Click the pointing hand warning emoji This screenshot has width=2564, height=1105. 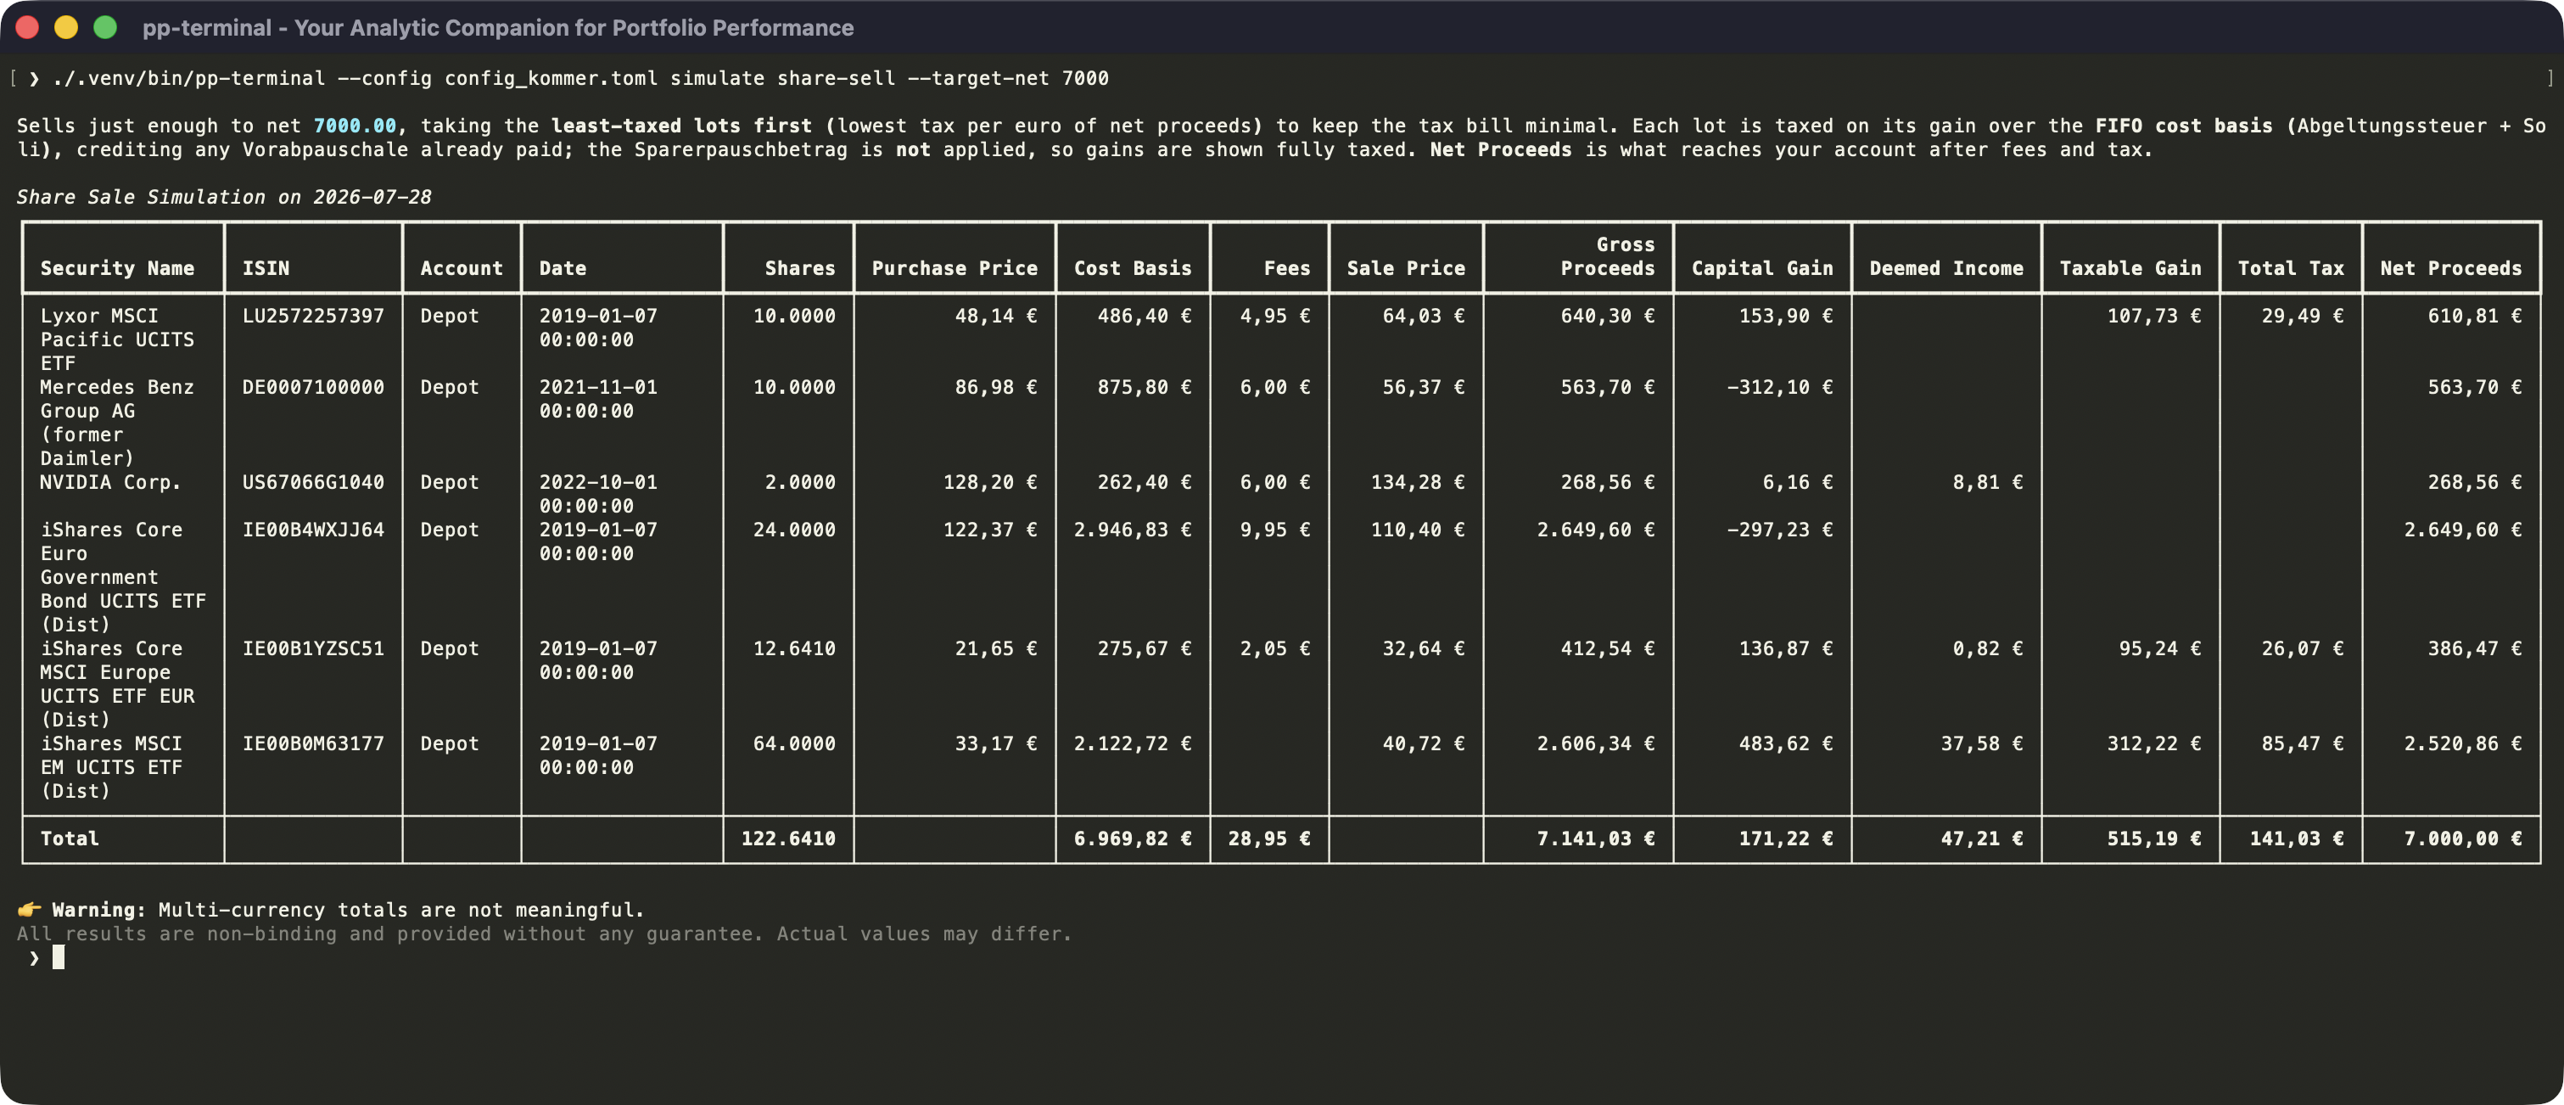tap(29, 909)
